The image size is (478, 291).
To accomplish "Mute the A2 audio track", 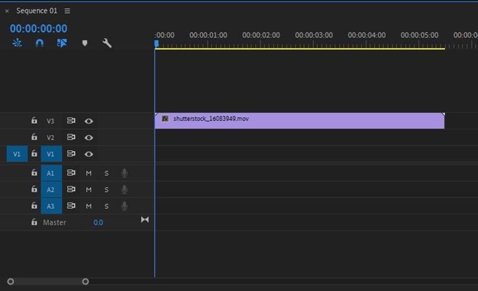I will [89, 190].
